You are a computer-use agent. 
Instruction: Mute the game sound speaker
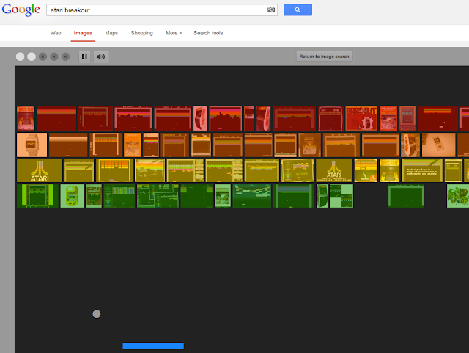101,57
